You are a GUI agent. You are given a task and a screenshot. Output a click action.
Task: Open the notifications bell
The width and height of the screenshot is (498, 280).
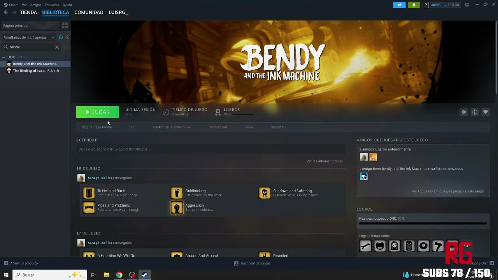pos(414,5)
